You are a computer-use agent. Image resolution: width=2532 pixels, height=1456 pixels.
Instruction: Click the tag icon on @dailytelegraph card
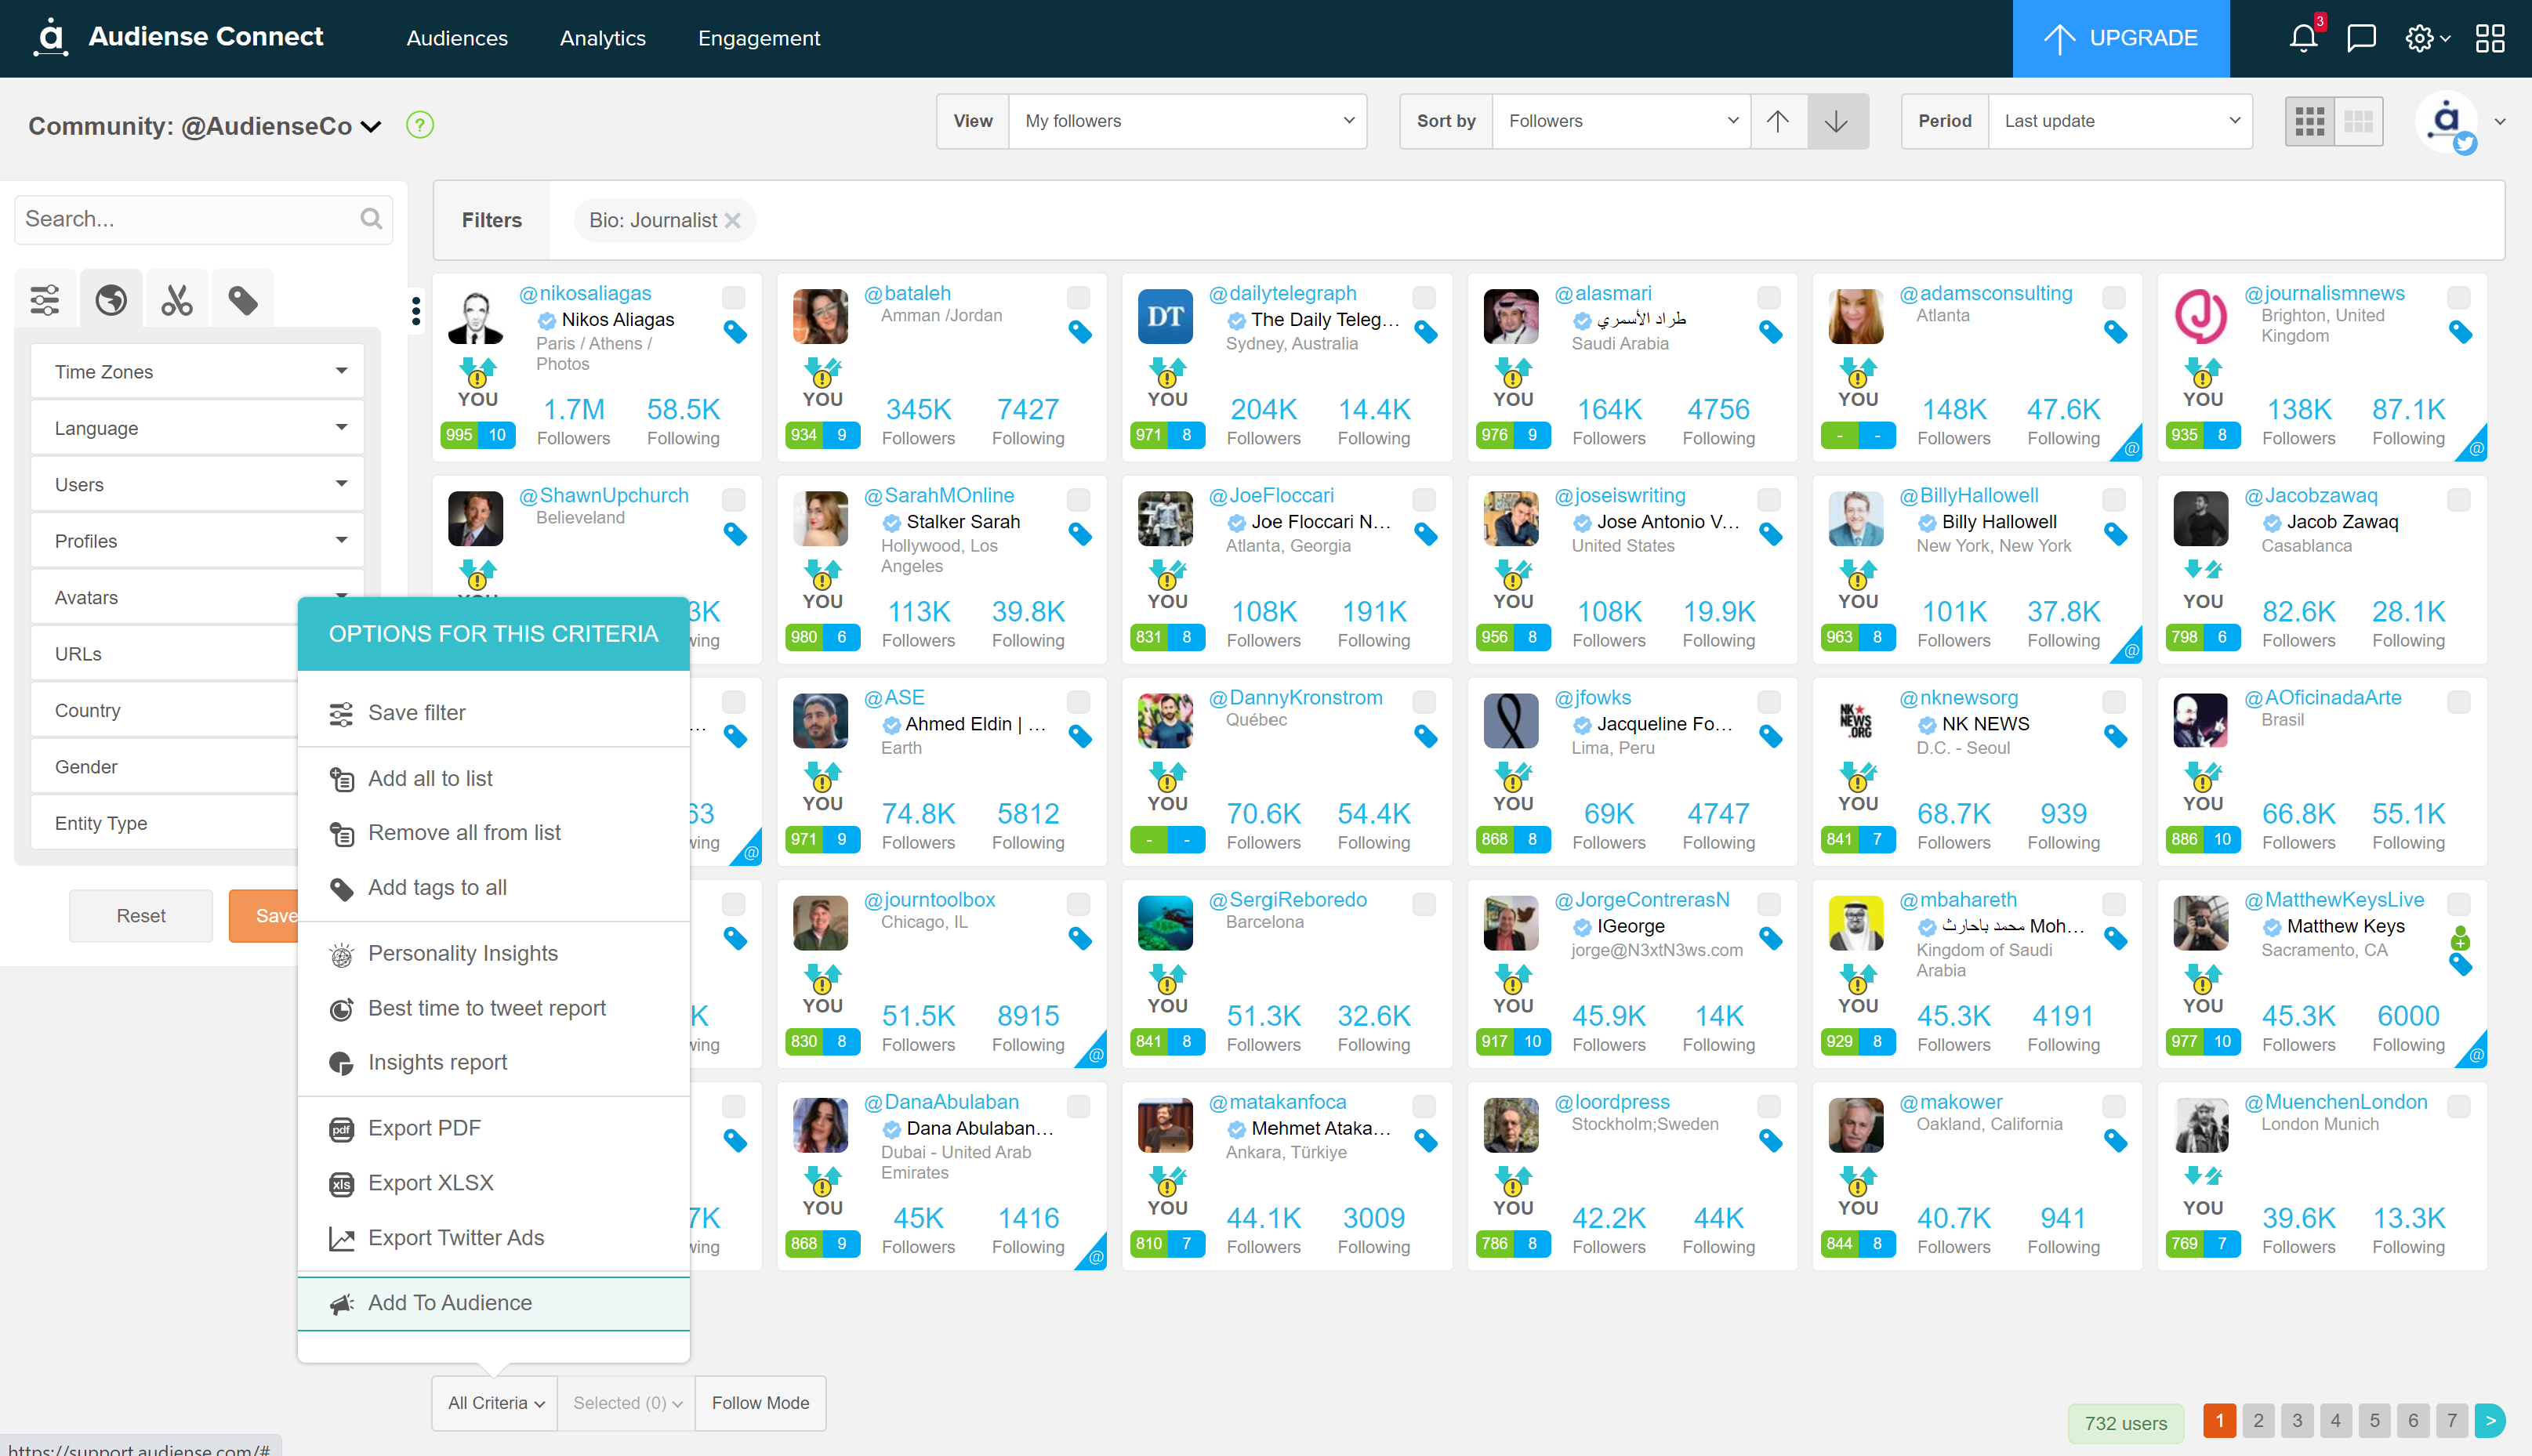(1426, 332)
